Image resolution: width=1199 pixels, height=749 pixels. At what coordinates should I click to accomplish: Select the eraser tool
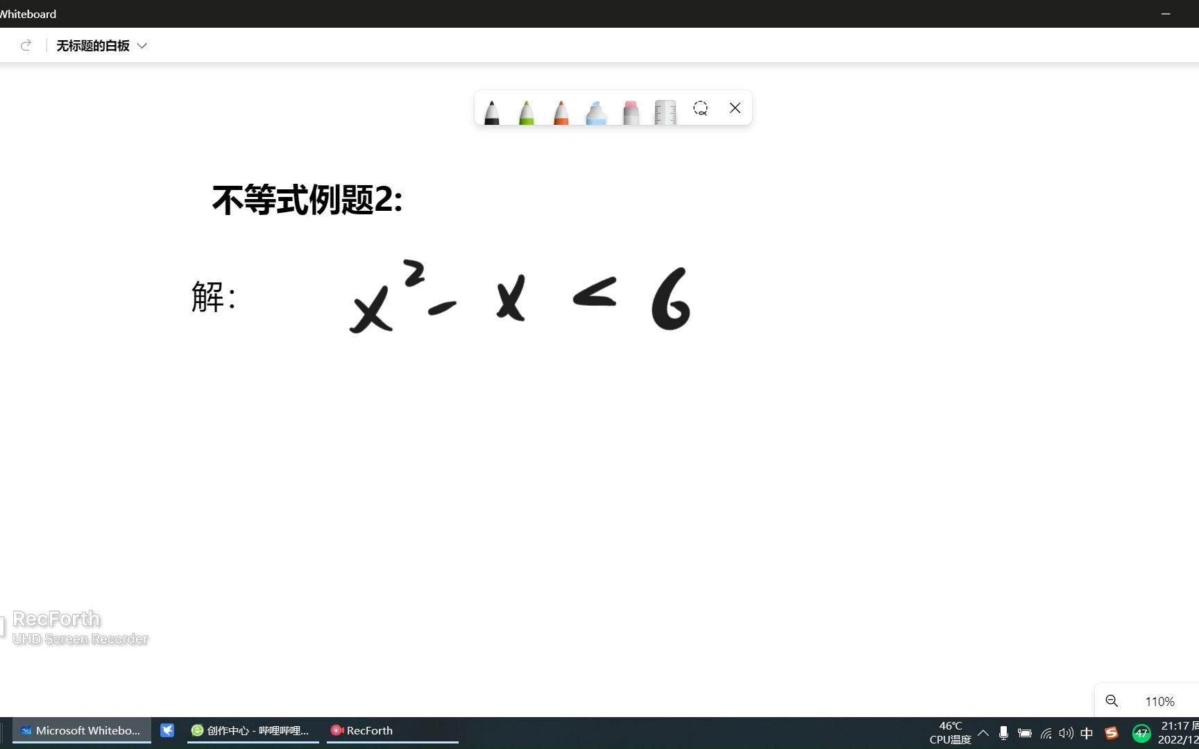(x=631, y=112)
